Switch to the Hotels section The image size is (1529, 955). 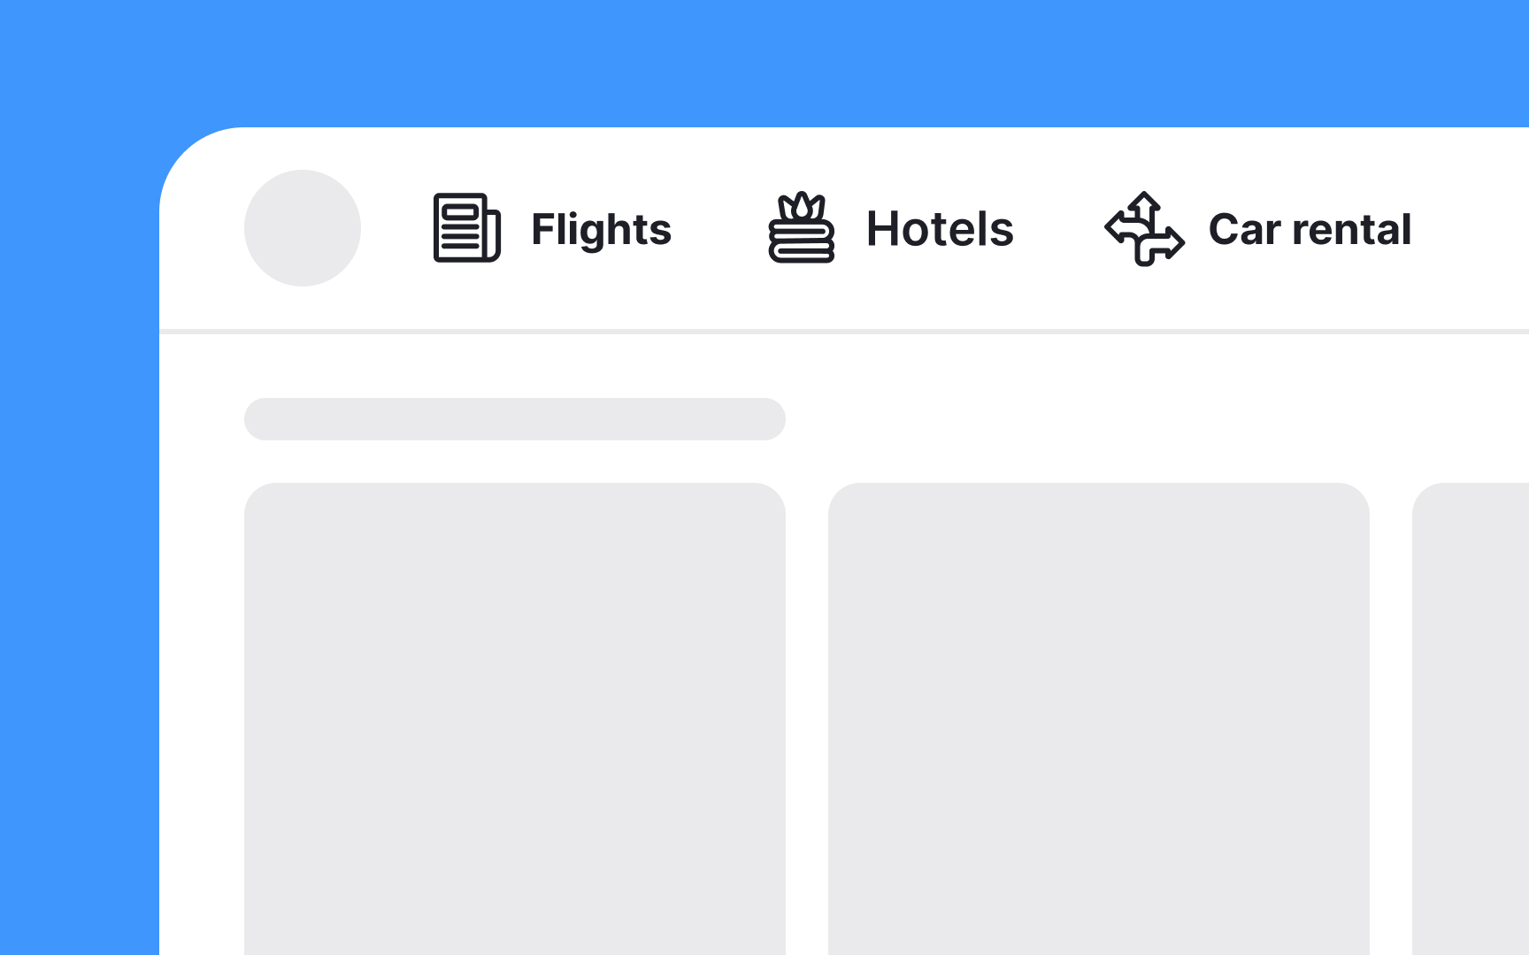pyautogui.click(x=890, y=228)
